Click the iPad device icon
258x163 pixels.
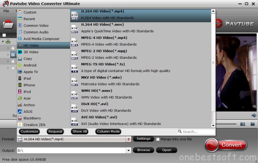(x=20, y=78)
